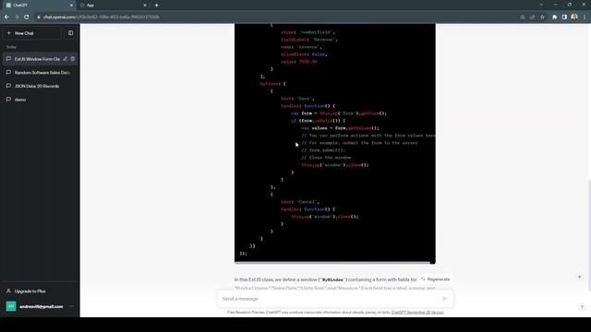Open the ExtJS Window Form chat
This screenshot has width=591, height=332.
point(37,59)
